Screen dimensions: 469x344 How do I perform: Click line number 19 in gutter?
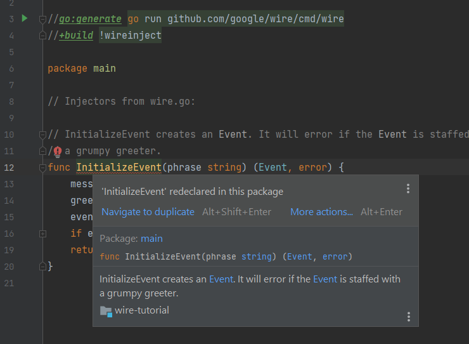tap(9, 250)
